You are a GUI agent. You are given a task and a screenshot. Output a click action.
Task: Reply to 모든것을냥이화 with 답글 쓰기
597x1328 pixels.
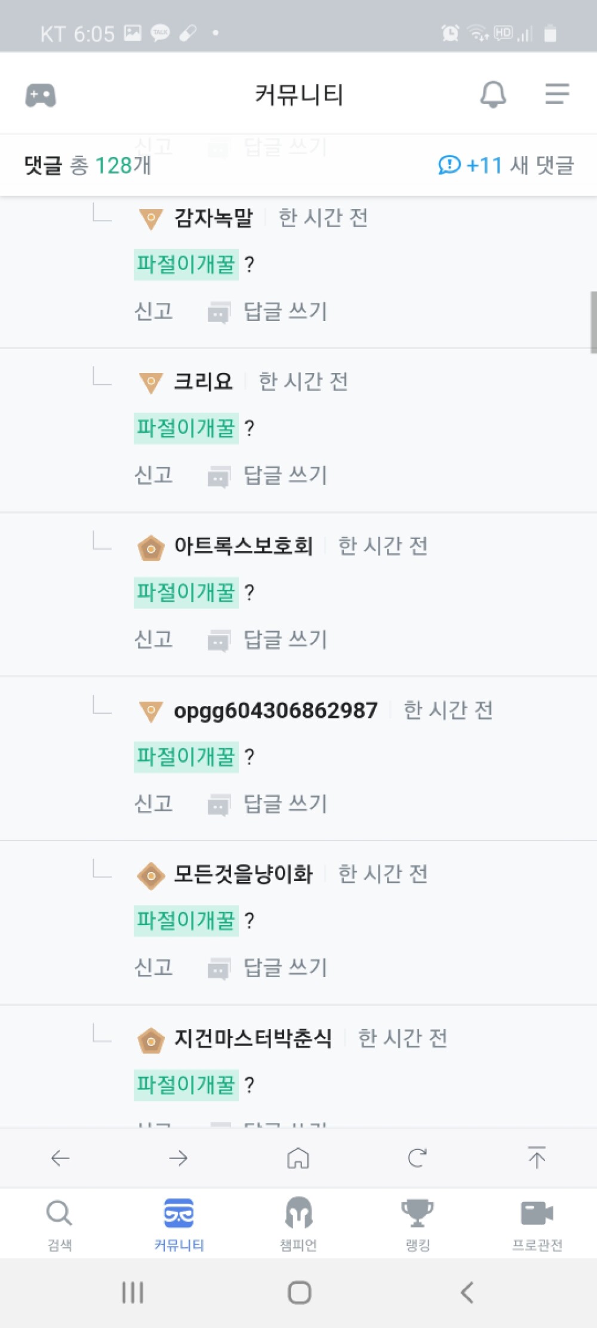267,968
